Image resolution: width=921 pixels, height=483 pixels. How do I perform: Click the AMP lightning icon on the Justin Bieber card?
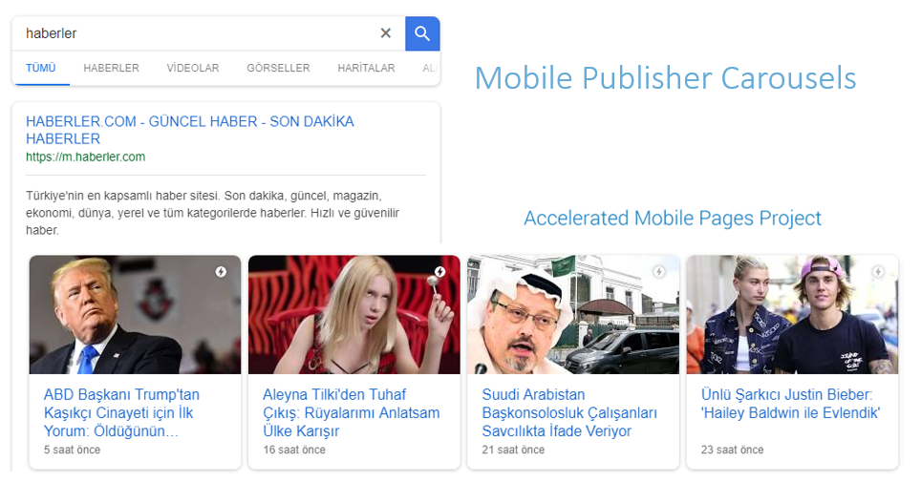click(878, 272)
